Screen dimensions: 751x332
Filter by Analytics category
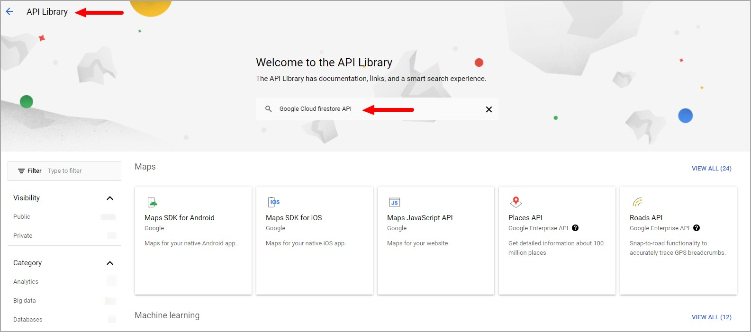26,281
